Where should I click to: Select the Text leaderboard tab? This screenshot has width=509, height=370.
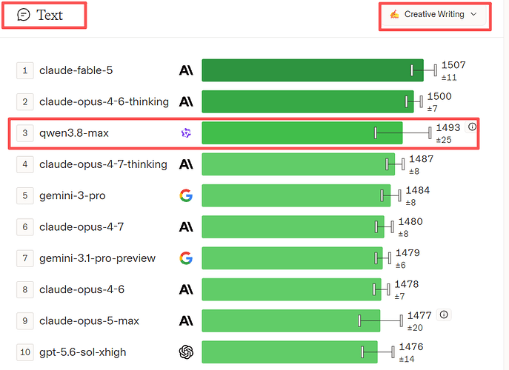[44, 16]
